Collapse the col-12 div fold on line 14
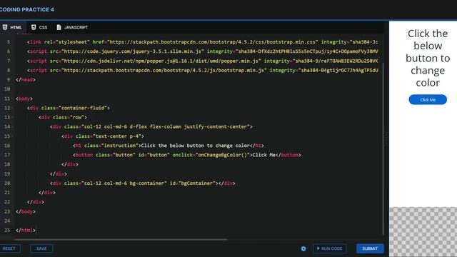 (x=12, y=127)
